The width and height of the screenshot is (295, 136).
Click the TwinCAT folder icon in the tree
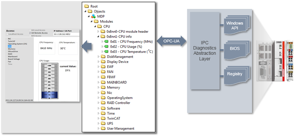pyautogui.click(x=103, y=118)
